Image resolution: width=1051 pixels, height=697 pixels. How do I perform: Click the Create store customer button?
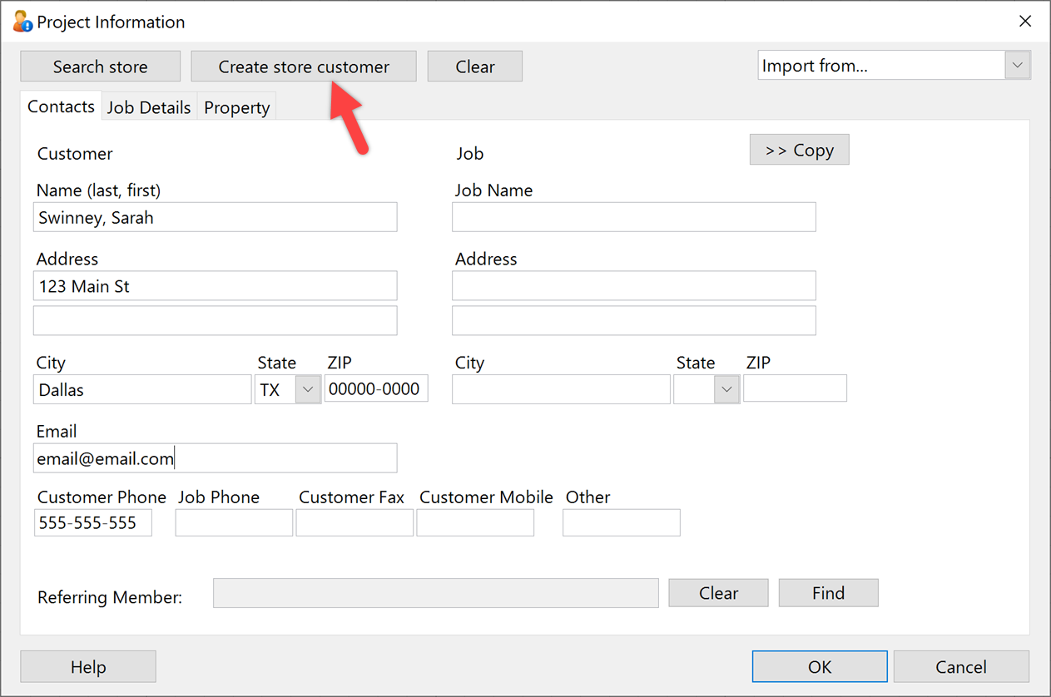[x=304, y=67]
